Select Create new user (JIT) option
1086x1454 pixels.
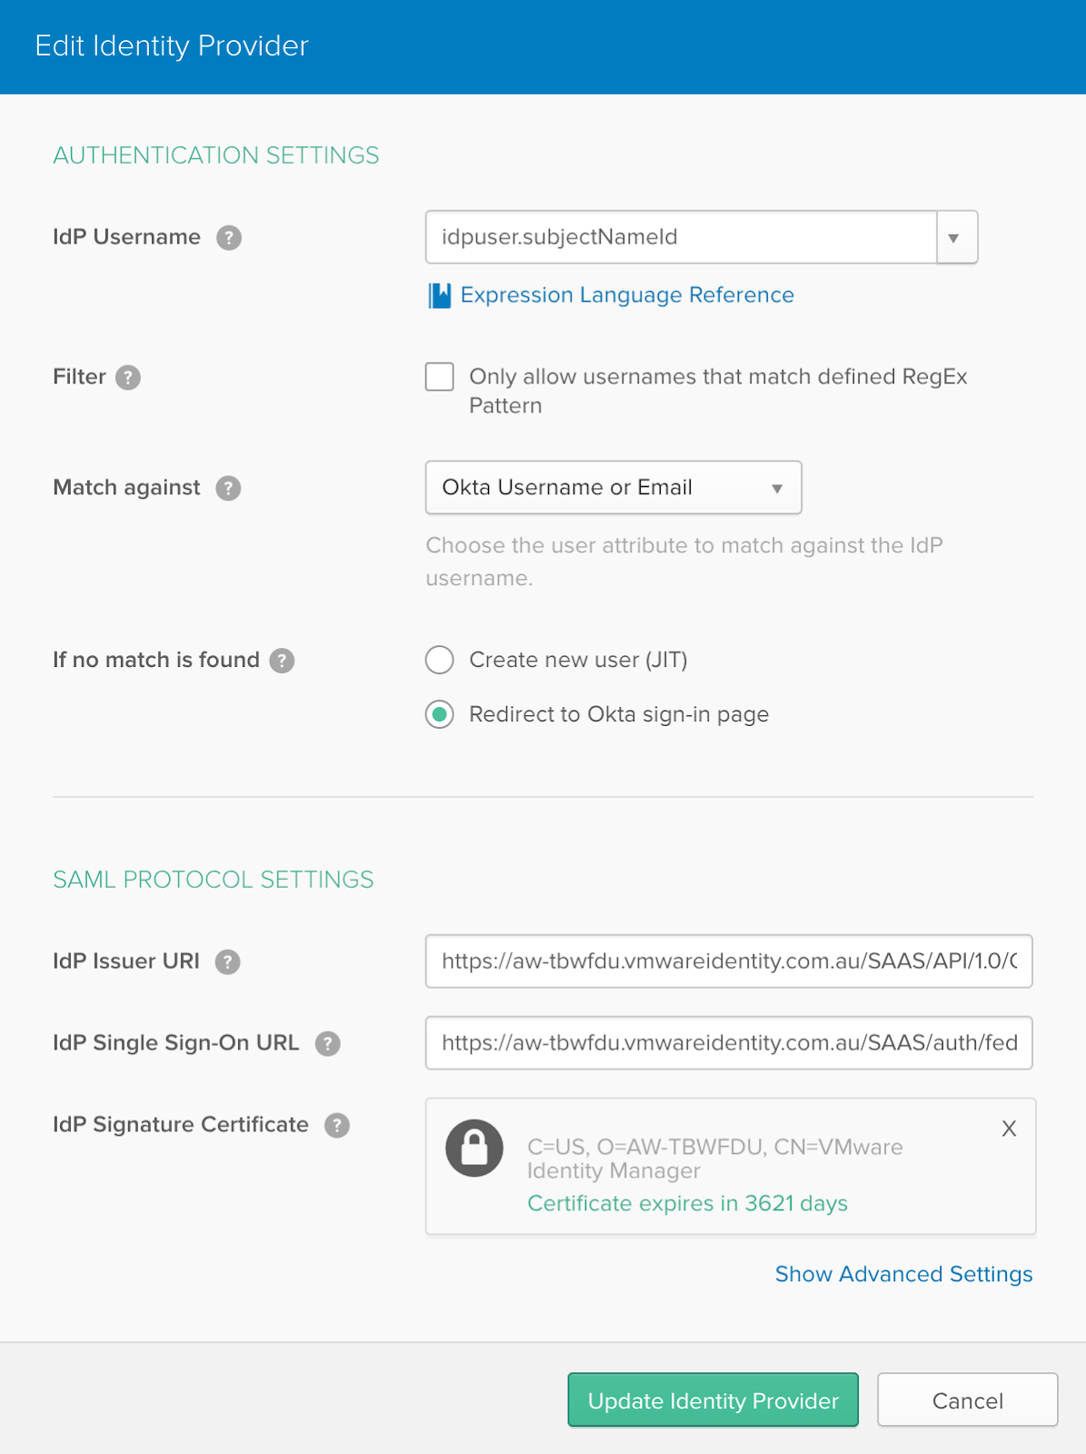[440, 660]
